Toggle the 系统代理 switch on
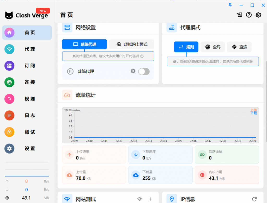This screenshot has height=203, width=267. click(x=144, y=71)
